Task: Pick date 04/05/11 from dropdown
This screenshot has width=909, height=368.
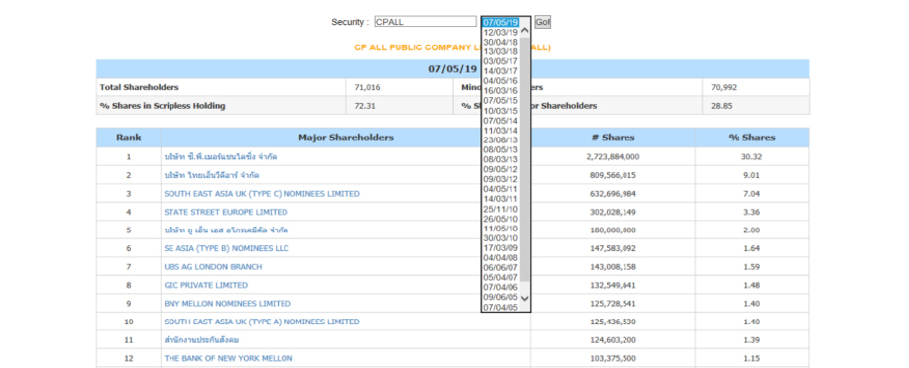Action: 501,189
